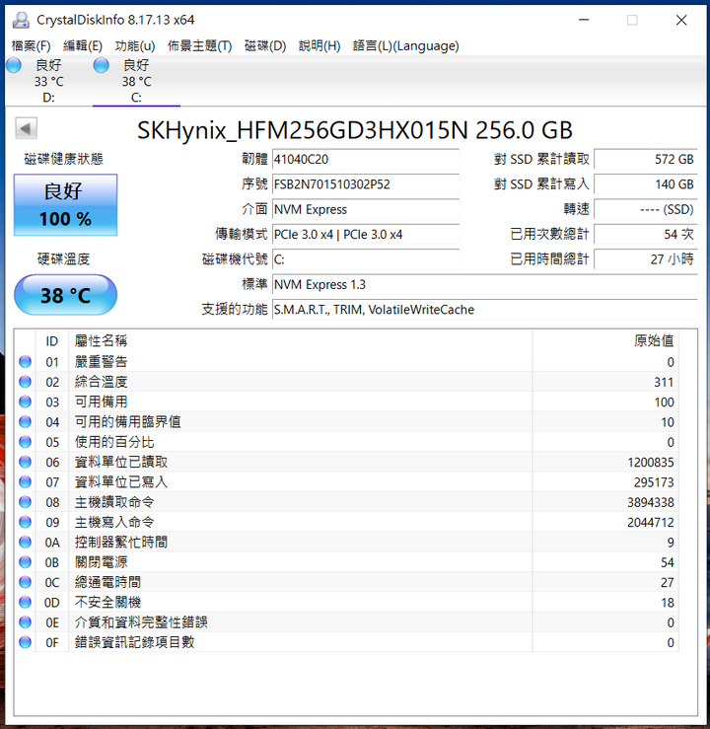The width and height of the screenshot is (710, 729).
Task: Click status dot for attribute 07 資料單位已寫入
Action: 25,481
